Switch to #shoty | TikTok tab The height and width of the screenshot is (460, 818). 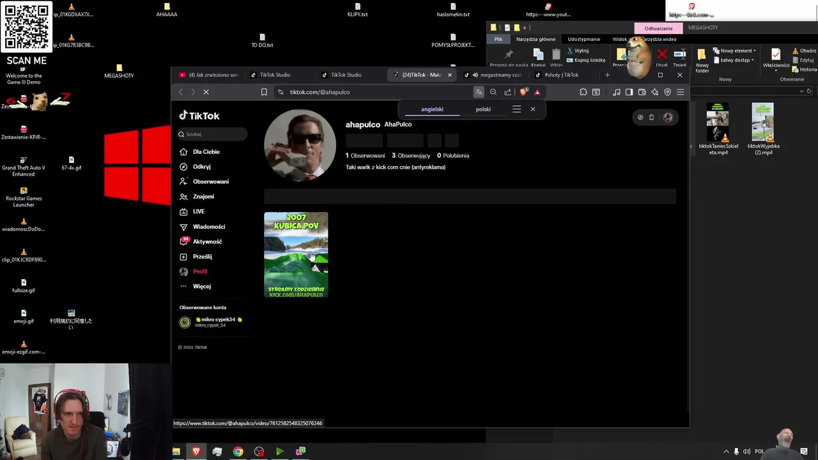pyautogui.click(x=562, y=75)
